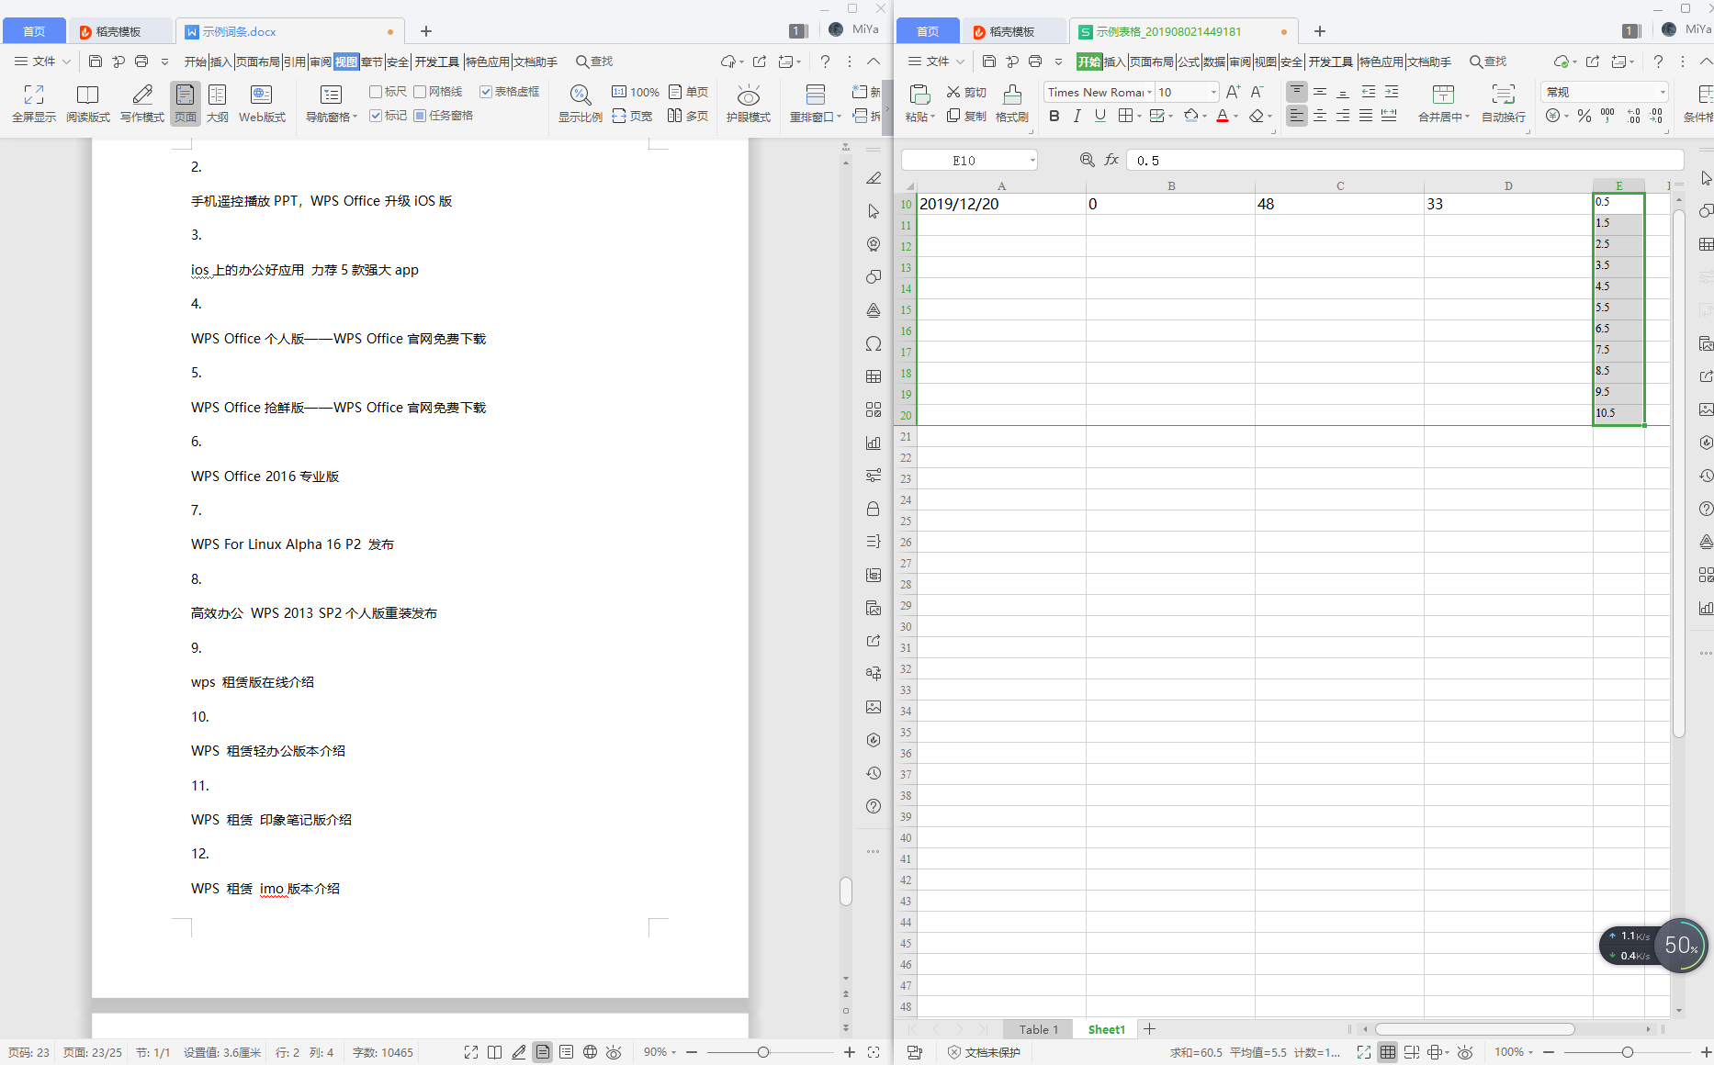Click 首页 home button in the spreadsheet window
Screen dimensions: 1714x1065
point(928,31)
